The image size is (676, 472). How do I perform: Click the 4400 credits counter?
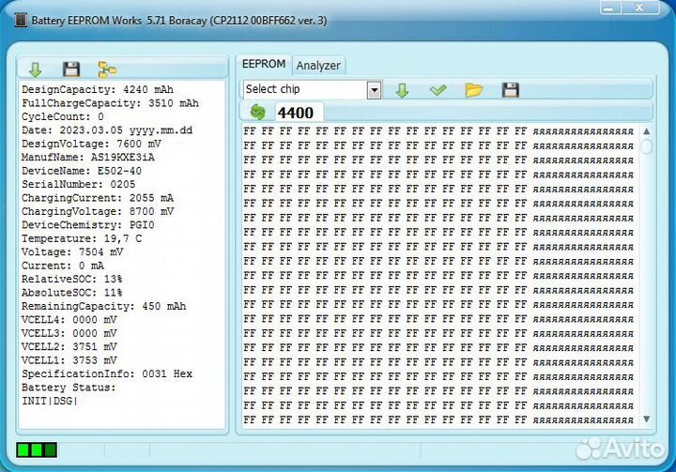pos(296,114)
